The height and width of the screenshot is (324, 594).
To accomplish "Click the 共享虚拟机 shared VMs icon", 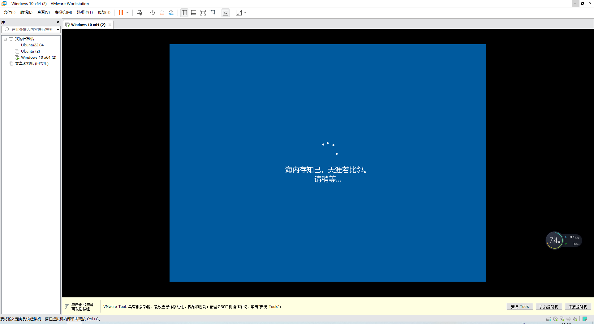I will pos(11,64).
